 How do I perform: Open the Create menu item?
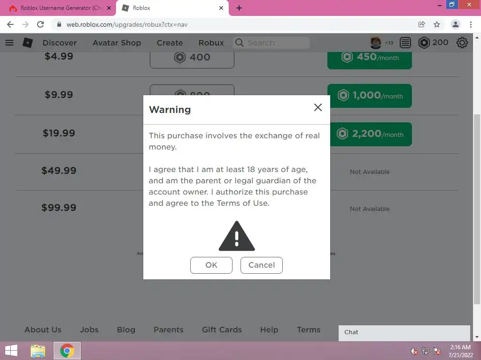click(x=170, y=43)
